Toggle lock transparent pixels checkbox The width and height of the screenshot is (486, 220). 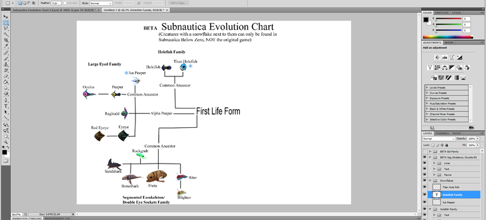433,145
